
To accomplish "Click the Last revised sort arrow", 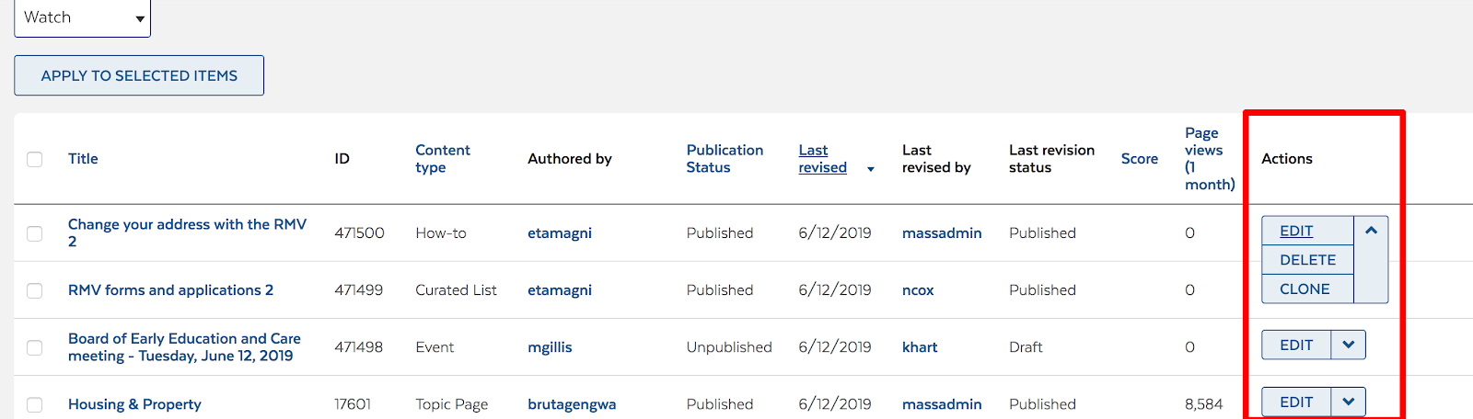I will pyautogui.click(x=871, y=169).
